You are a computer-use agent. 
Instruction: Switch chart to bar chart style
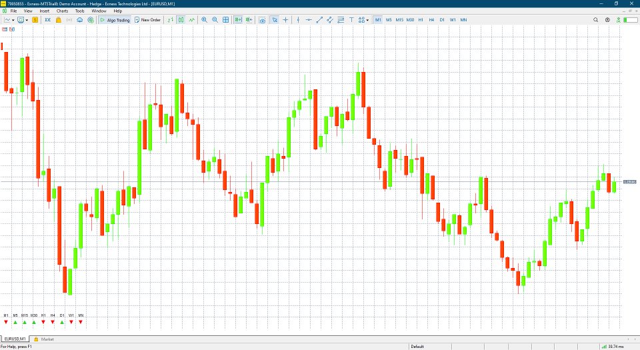170,19
